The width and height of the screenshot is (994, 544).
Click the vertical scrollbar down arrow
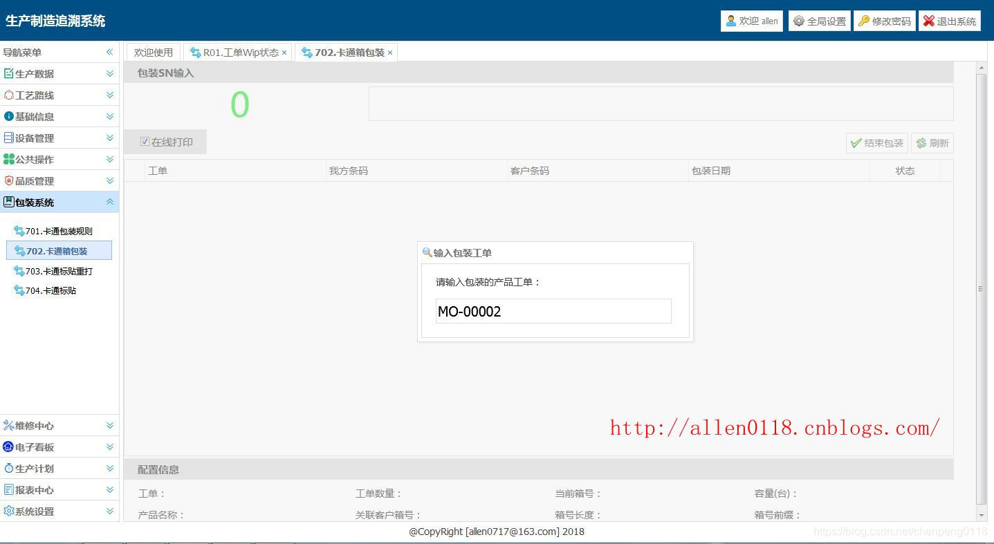tap(982, 516)
